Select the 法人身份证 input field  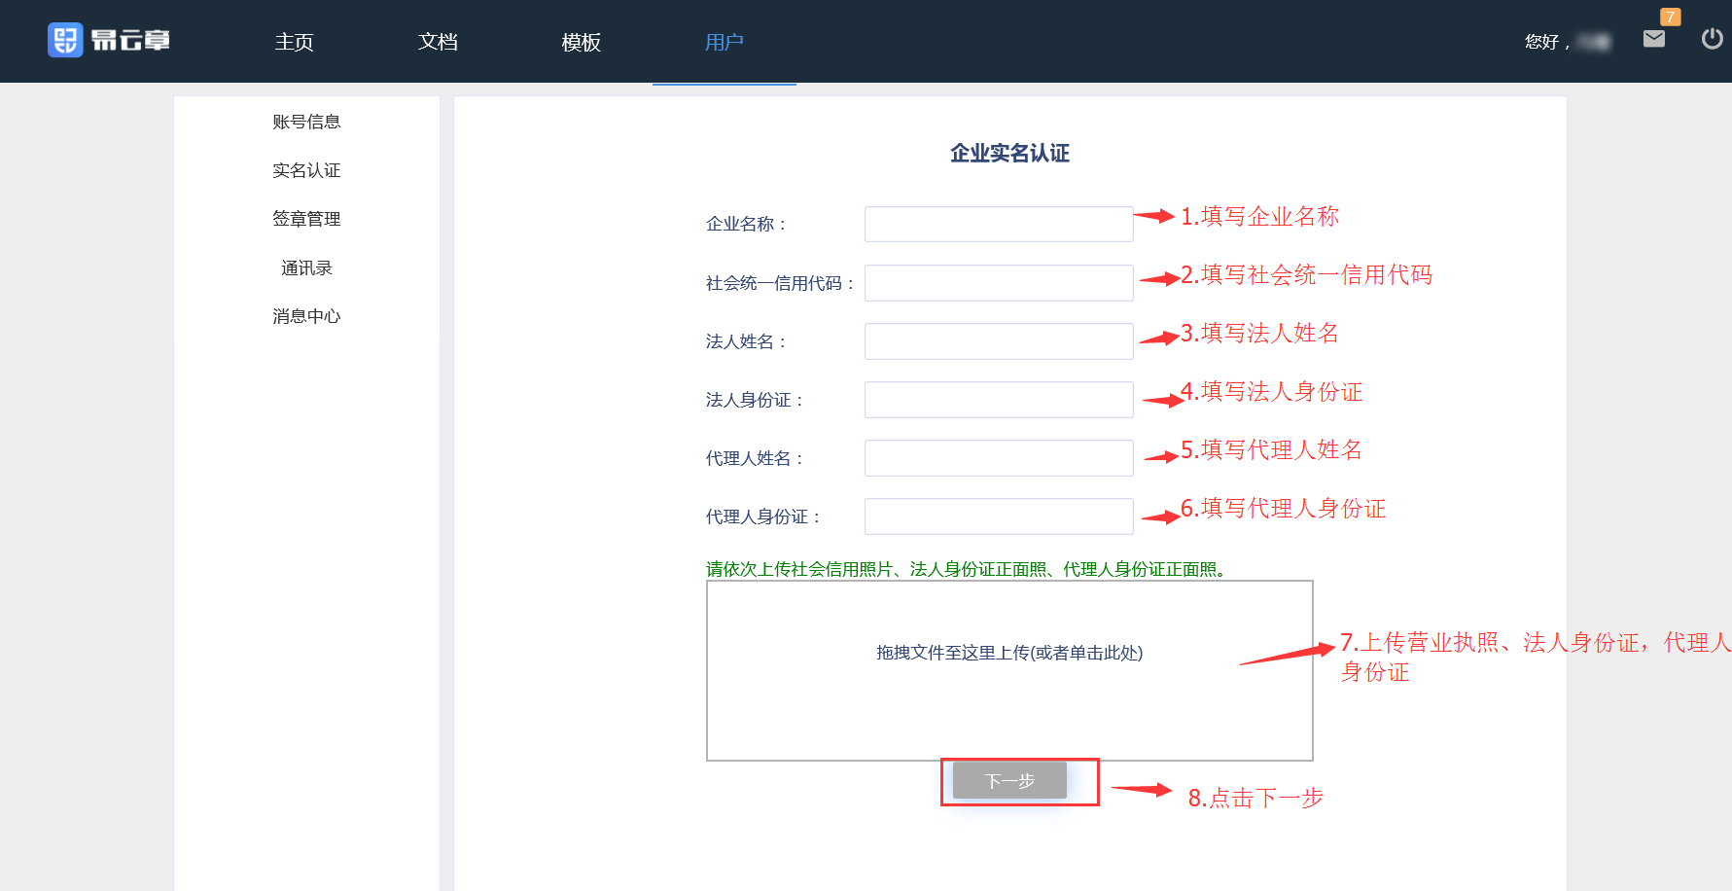998,400
